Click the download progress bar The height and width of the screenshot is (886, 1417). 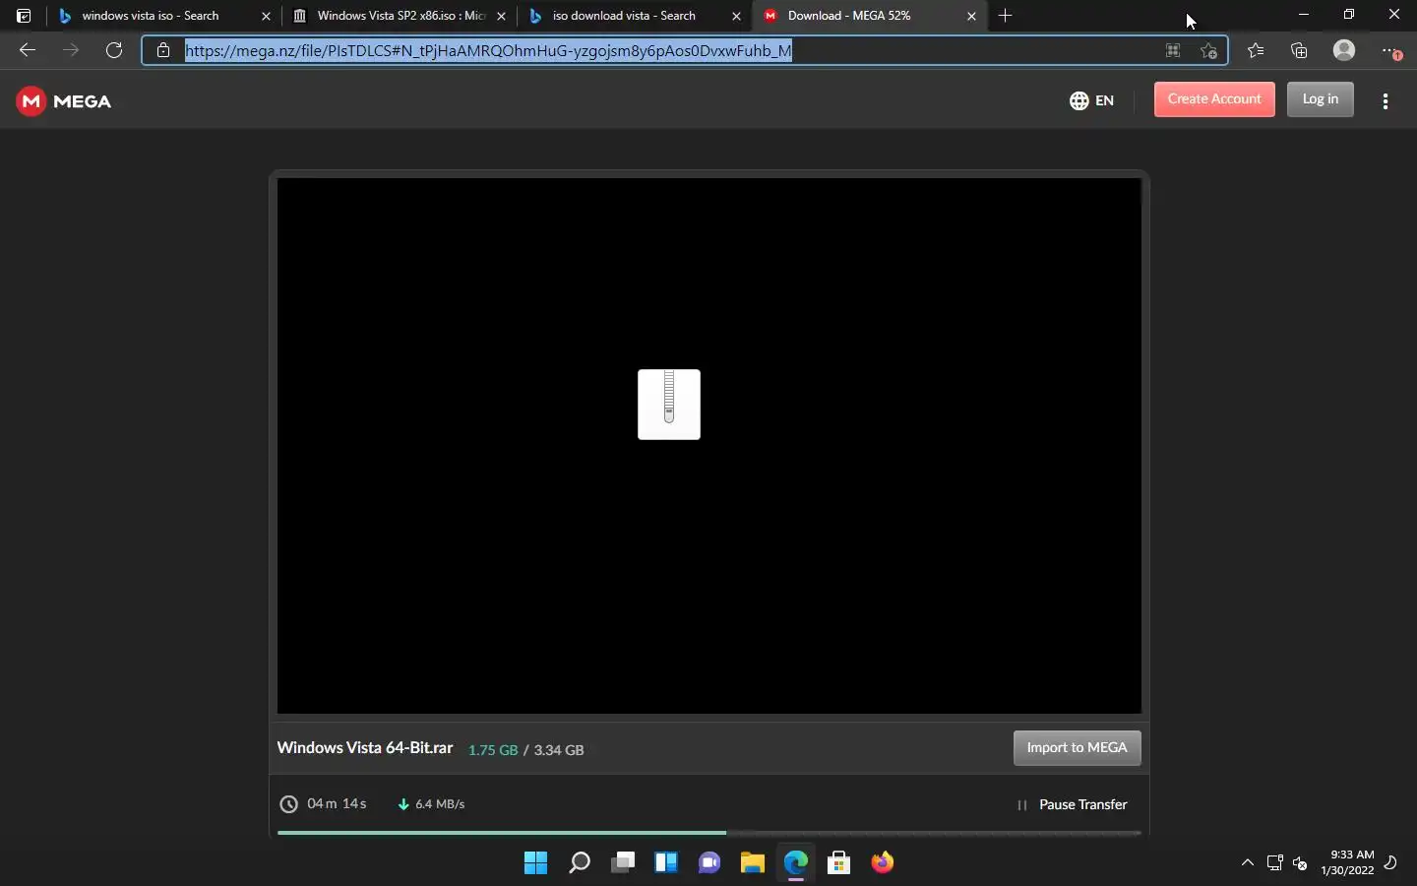point(709,833)
